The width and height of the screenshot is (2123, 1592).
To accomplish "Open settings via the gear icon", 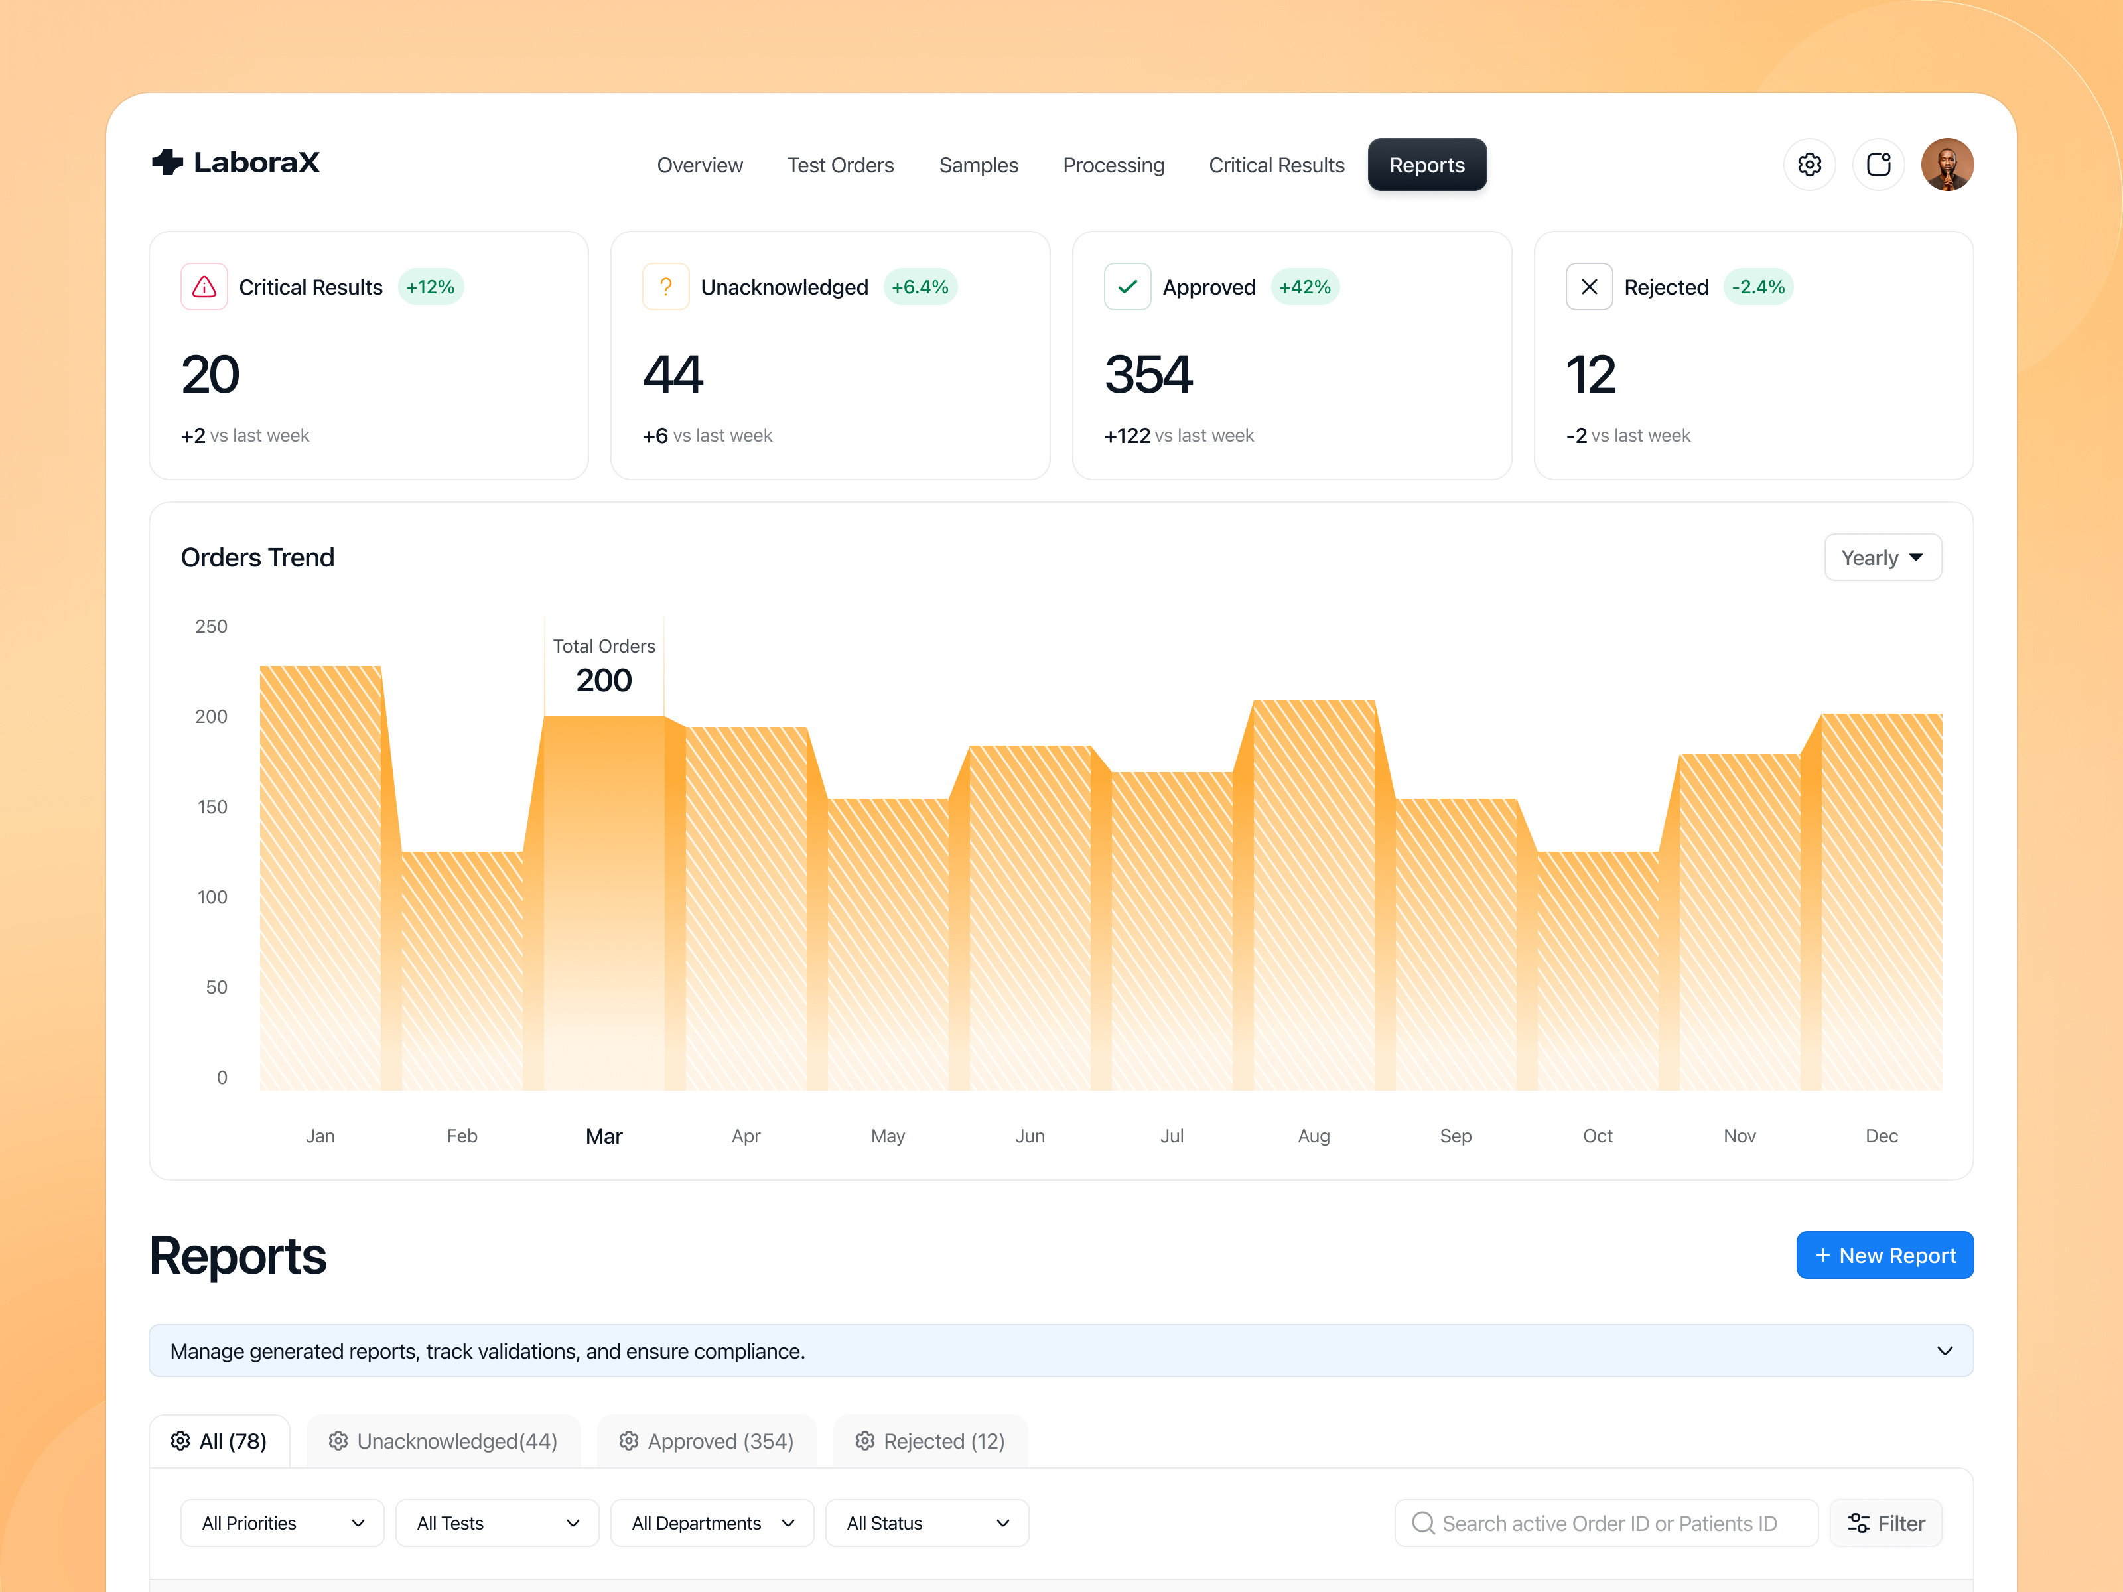I will (1810, 164).
